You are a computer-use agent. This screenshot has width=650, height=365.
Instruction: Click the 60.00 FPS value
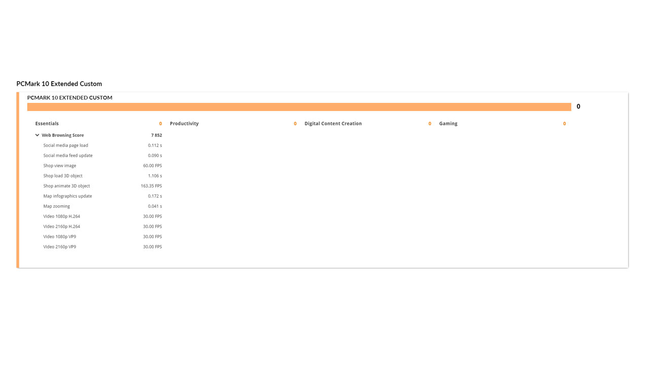[x=152, y=166]
